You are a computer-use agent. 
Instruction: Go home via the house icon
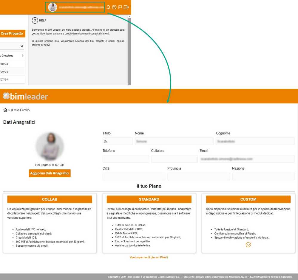(5, 110)
